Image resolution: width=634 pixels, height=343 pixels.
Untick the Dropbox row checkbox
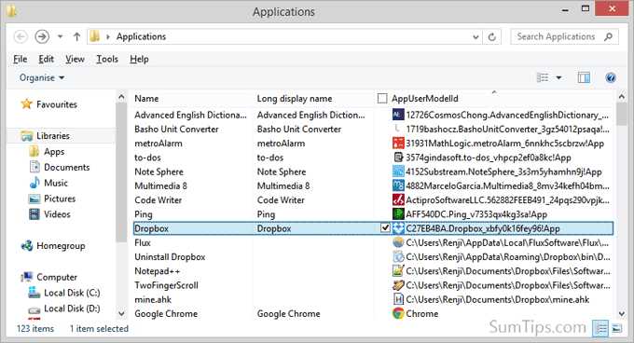coord(385,227)
